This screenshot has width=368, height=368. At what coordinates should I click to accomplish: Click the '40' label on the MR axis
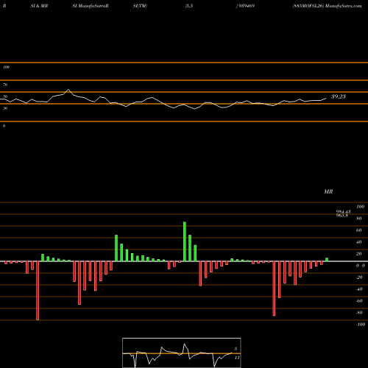pos(359,242)
